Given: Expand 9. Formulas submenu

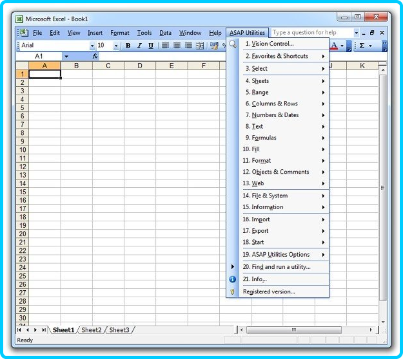Looking at the screenshot, I should point(284,138).
